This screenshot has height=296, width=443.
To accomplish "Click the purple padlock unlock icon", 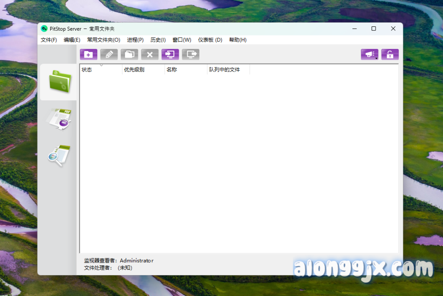I will [390, 55].
